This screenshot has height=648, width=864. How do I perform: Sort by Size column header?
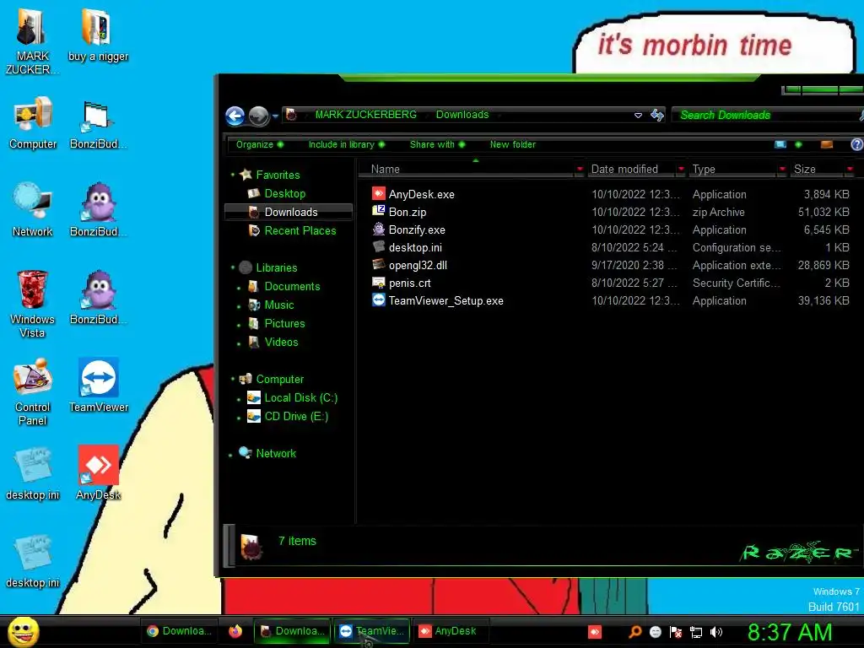[816, 169]
